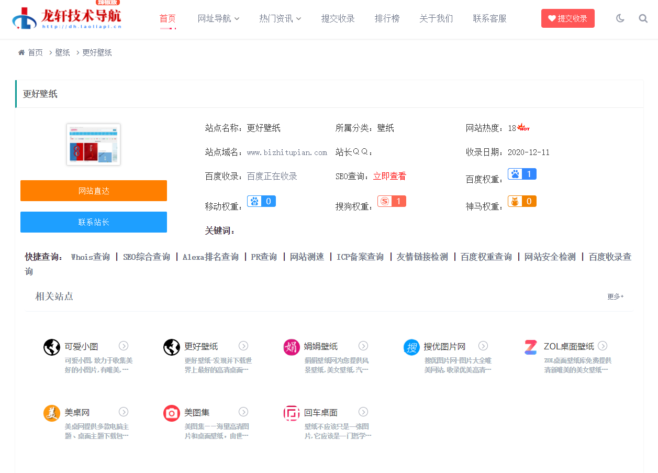Click the HOT flame icon
This screenshot has height=473, width=658.
tap(523, 127)
